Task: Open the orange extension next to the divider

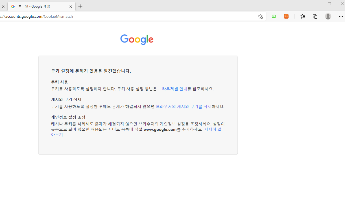Action: point(286,16)
